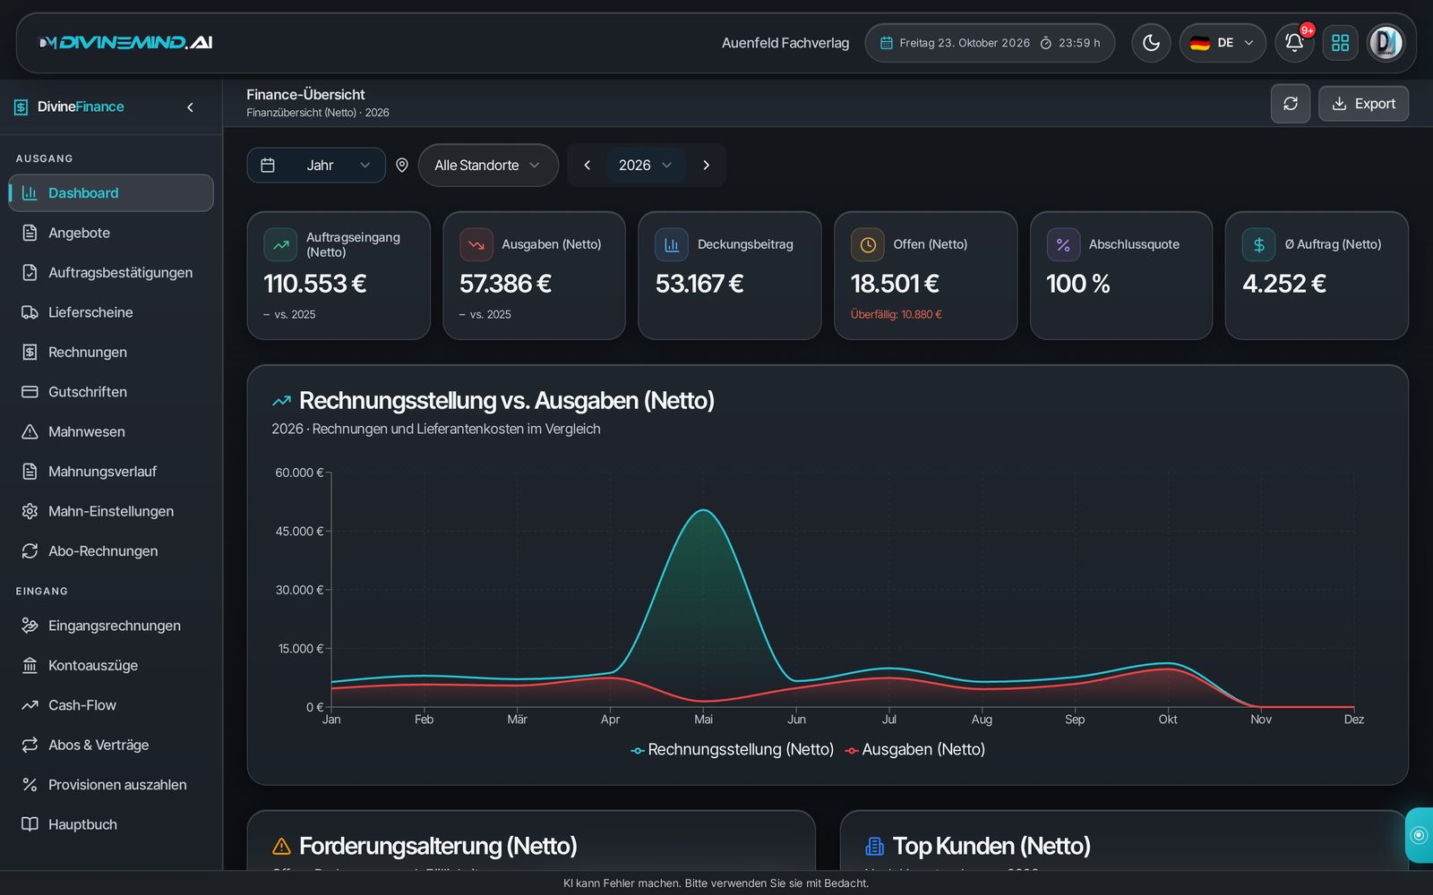Screen dimensions: 1433x895
Task: Click the Ø Auftrag dollar icon
Action: (1259, 244)
